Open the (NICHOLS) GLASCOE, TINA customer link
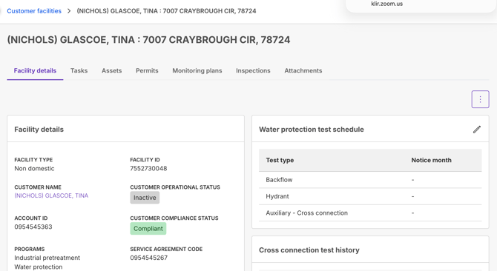 point(51,195)
